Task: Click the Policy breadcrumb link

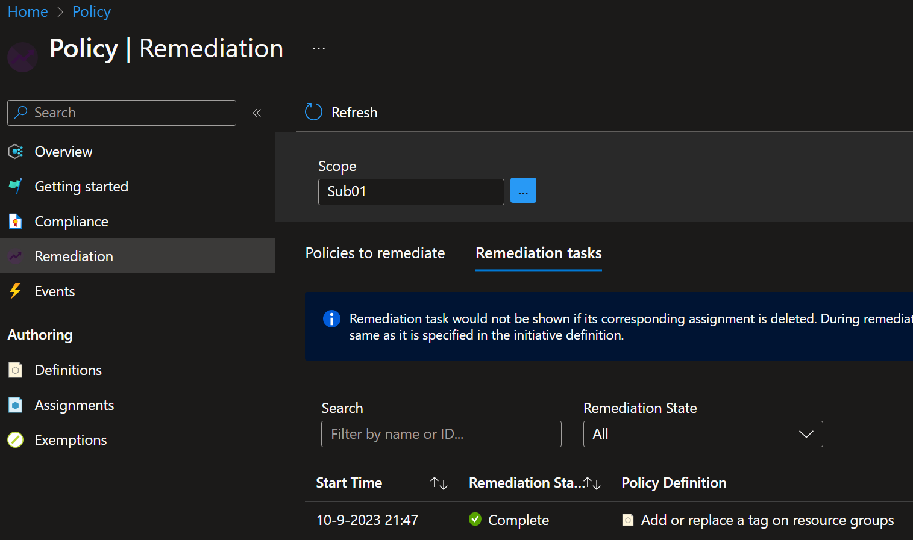Action: tap(92, 11)
